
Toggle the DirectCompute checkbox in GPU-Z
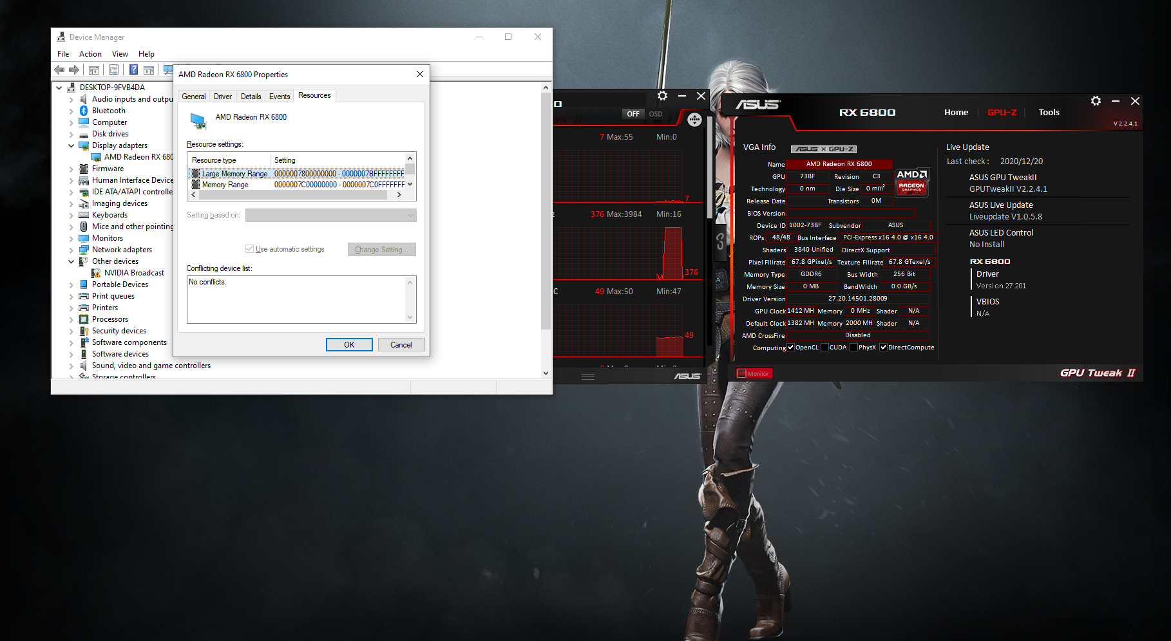coord(883,348)
